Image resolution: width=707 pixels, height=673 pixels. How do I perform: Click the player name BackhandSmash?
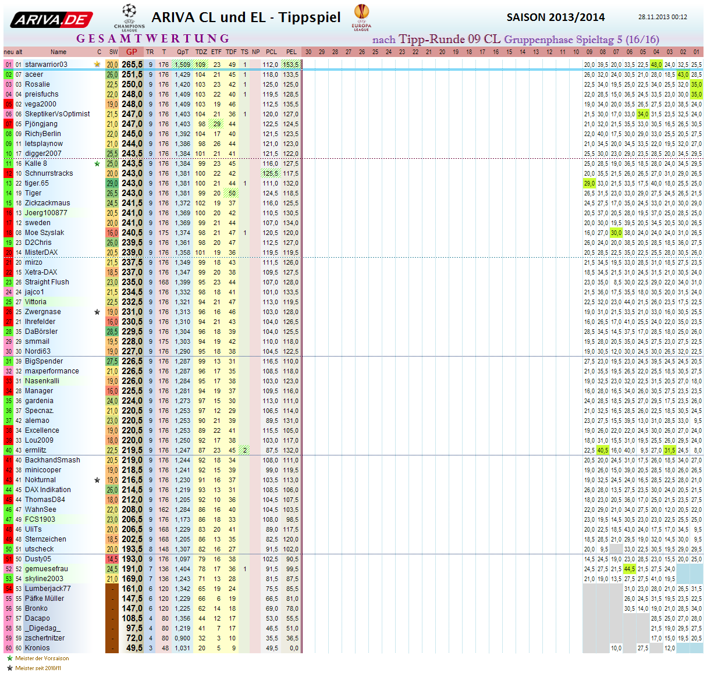tap(52, 460)
